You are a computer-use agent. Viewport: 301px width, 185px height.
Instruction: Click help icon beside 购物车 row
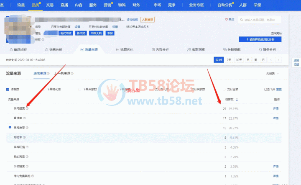(24, 137)
